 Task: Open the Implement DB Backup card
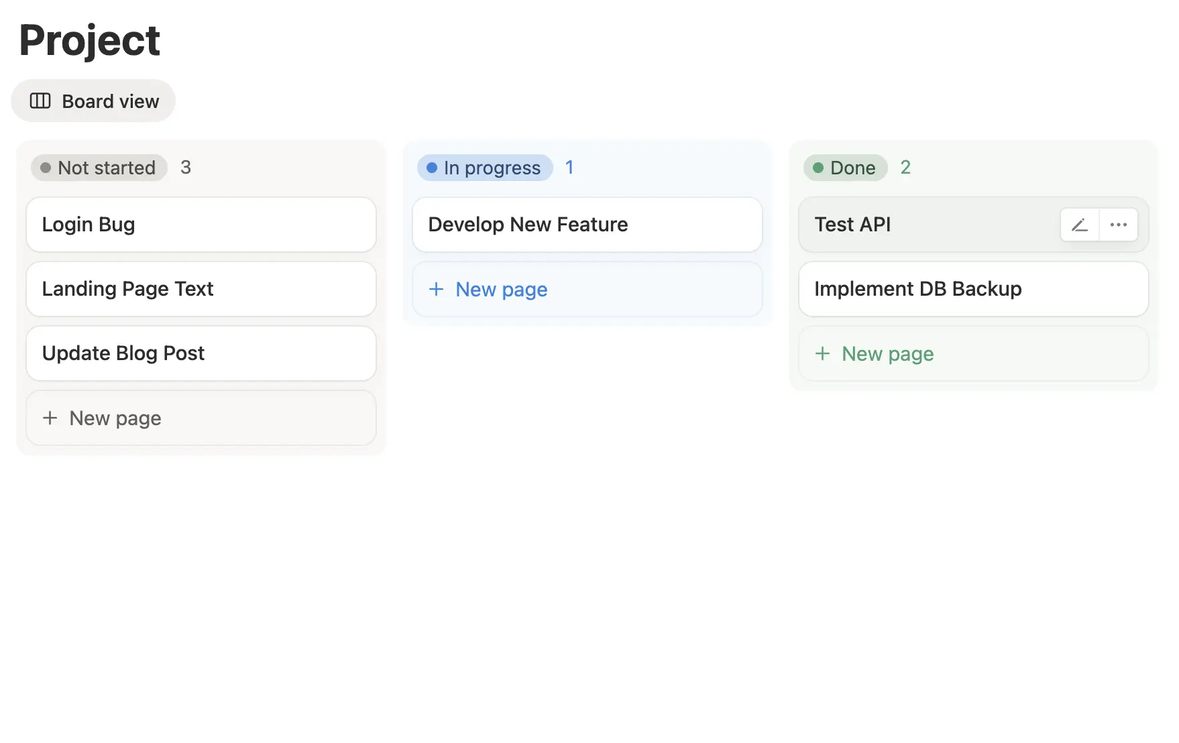[973, 289]
